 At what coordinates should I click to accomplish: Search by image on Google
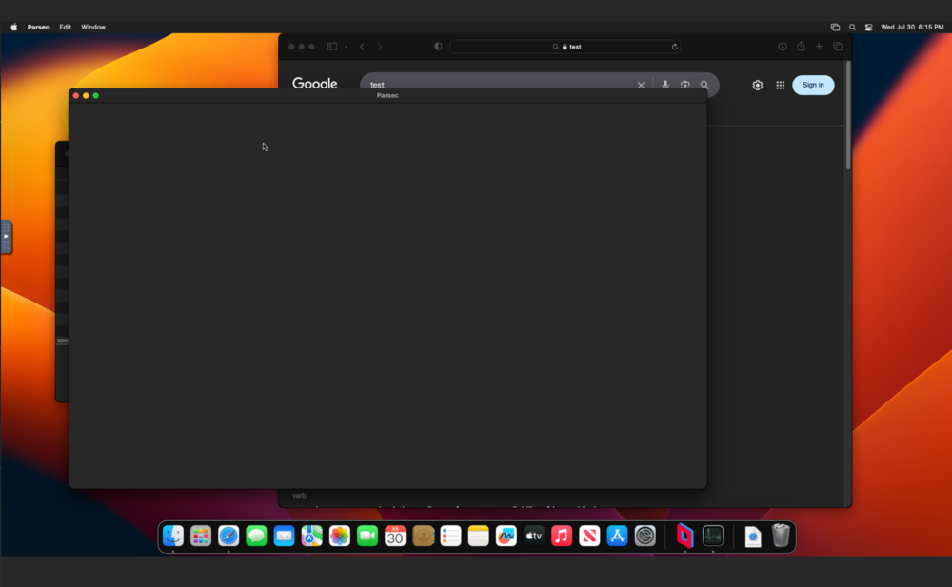[684, 85]
